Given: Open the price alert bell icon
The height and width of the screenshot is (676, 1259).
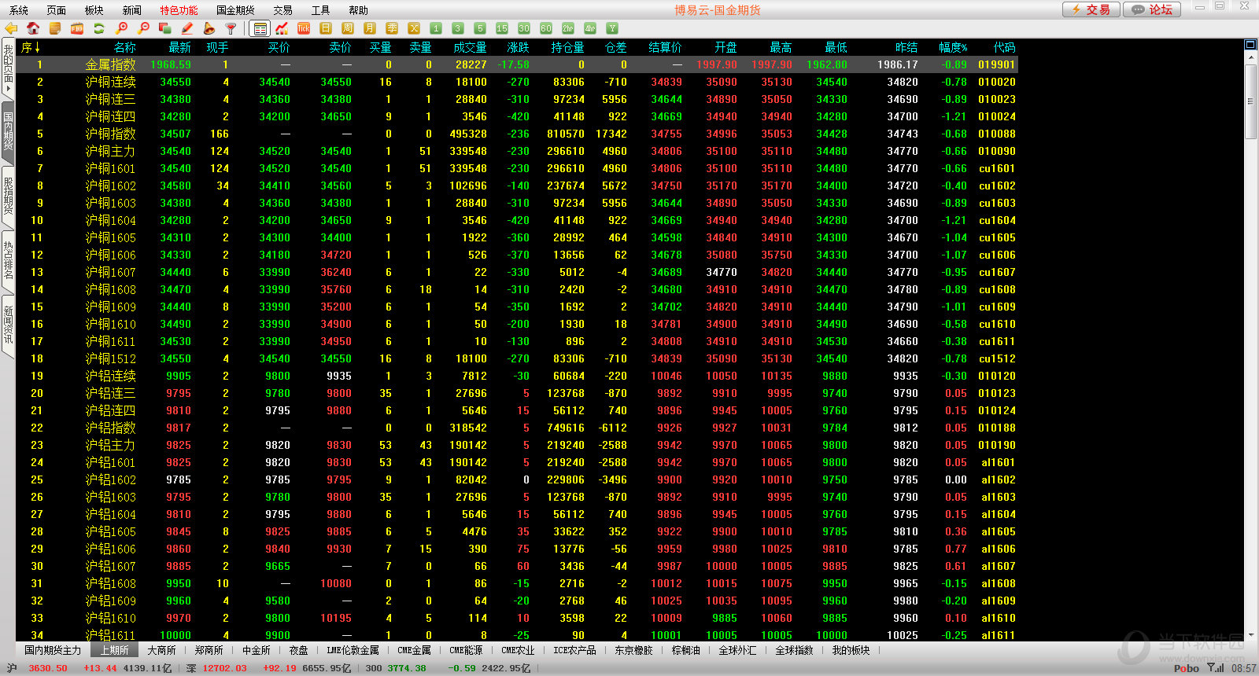Looking at the screenshot, I should pos(209,28).
